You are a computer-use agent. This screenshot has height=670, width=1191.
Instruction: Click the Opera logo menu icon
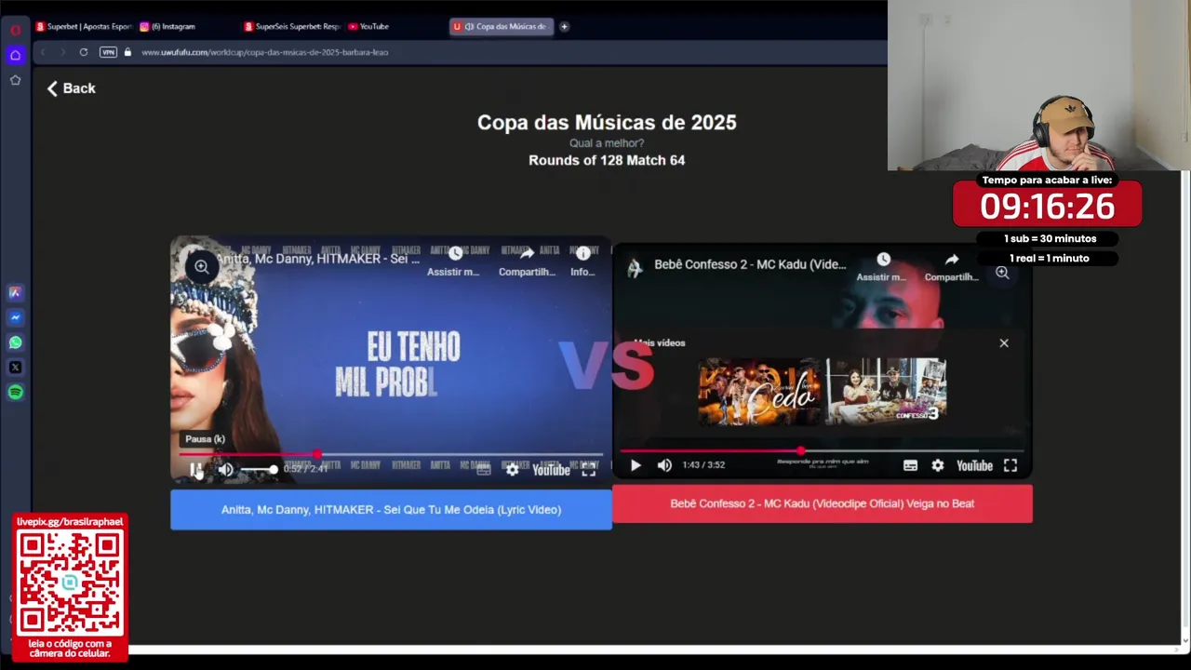point(15,30)
